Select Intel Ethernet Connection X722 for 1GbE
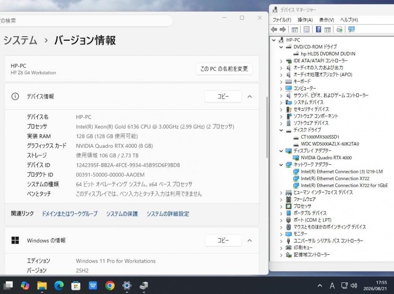This screenshot has height=294, width=394. [344, 186]
